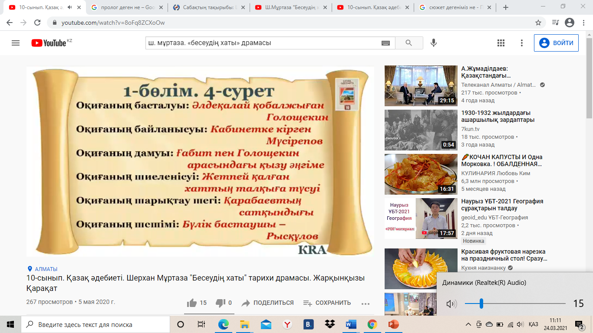Screen dimensions: 593x333
Task: Open the YouTube apps grid
Action: click(501, 43)
